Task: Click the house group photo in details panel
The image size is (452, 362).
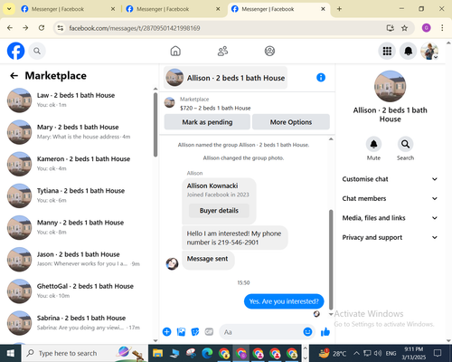Action: [390, 86]
